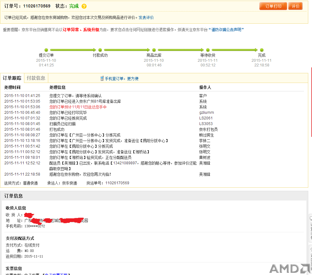Click the 操作人 column header
The height and width of the screenshot is (275, 312).
coord(205,88)
